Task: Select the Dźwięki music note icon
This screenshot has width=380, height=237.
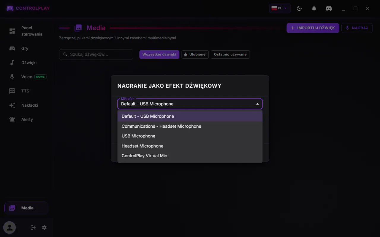Action: pyautogui.click(x=12, y=63)
